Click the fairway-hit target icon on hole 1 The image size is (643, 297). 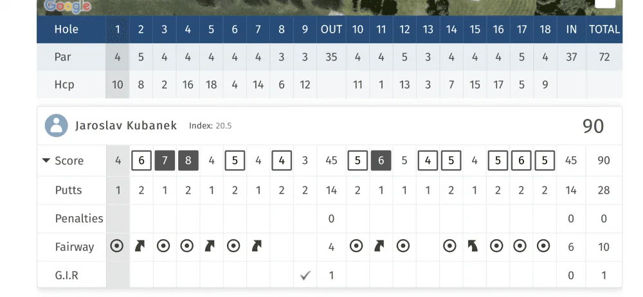[117, 246]
